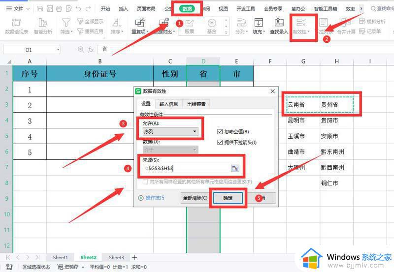Switch to the 插入 ribbon tab

[x=123, y=9]
